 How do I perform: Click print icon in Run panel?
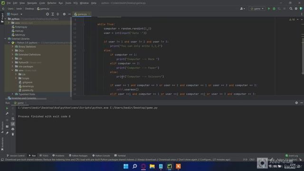point(13,129)
